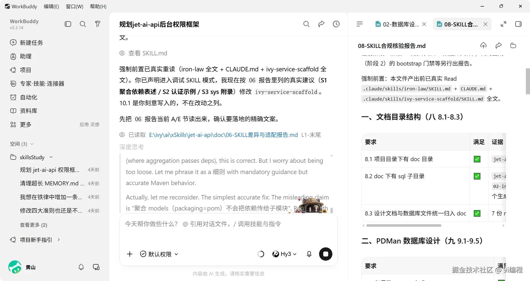This screenshot has width=530, height=281.
Task: Click scroll-left arrow under the table
Action: [364, 225]
